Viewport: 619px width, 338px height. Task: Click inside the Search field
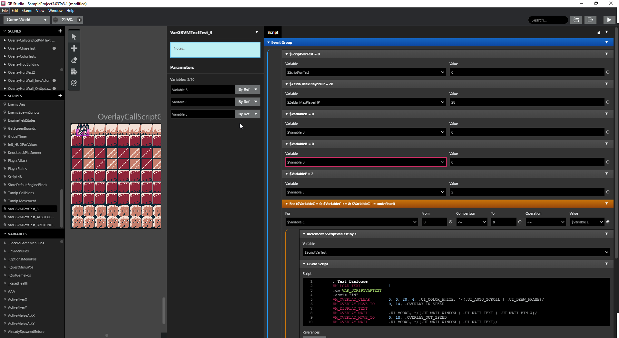coord(548,20)
